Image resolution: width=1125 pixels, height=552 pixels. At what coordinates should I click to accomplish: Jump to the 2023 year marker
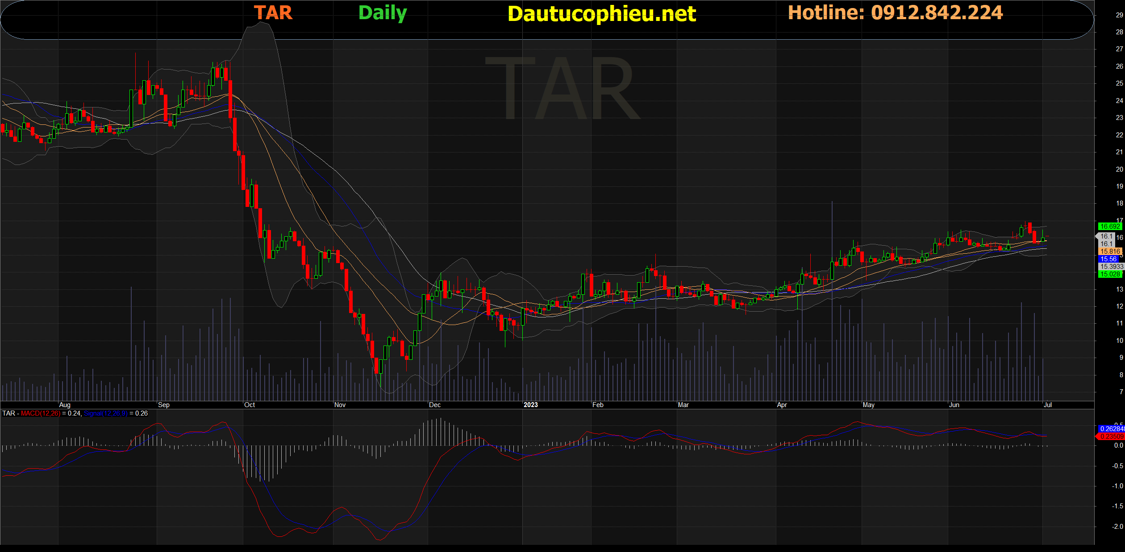tap(530, 405)
